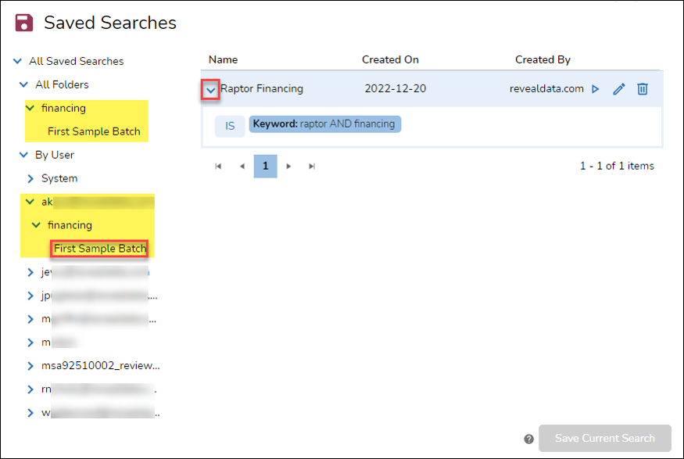Delete Raptor Financing using trash icon
This screenshot has width=684, height=459.
pyautogui.click(x=642, y=88)
